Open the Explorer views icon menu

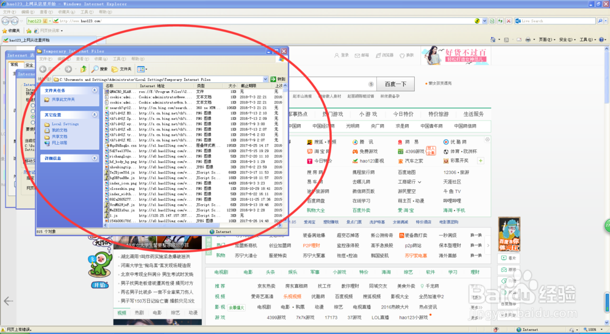pyautogui.click(x=142, y=69)
